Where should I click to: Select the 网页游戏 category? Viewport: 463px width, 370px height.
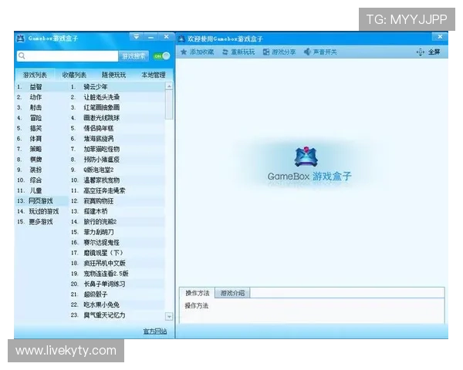[42, 201]
